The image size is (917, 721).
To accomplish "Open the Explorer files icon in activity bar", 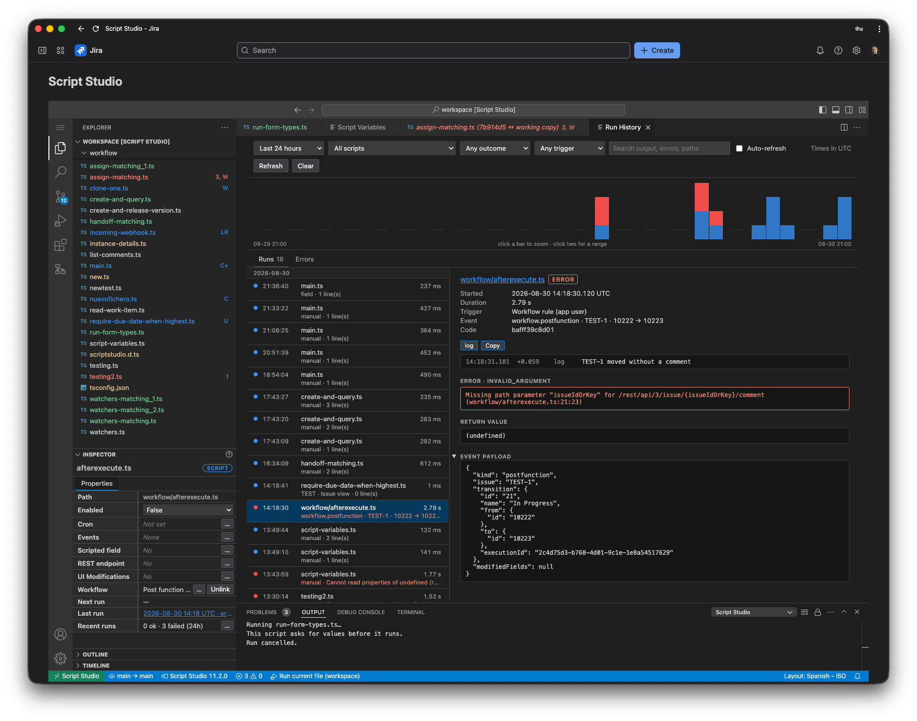I will click(x=60, y=148).
